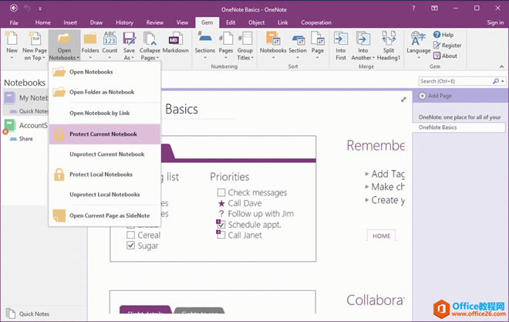
Task: Click the Sign in link
Action: pos(495,23)
